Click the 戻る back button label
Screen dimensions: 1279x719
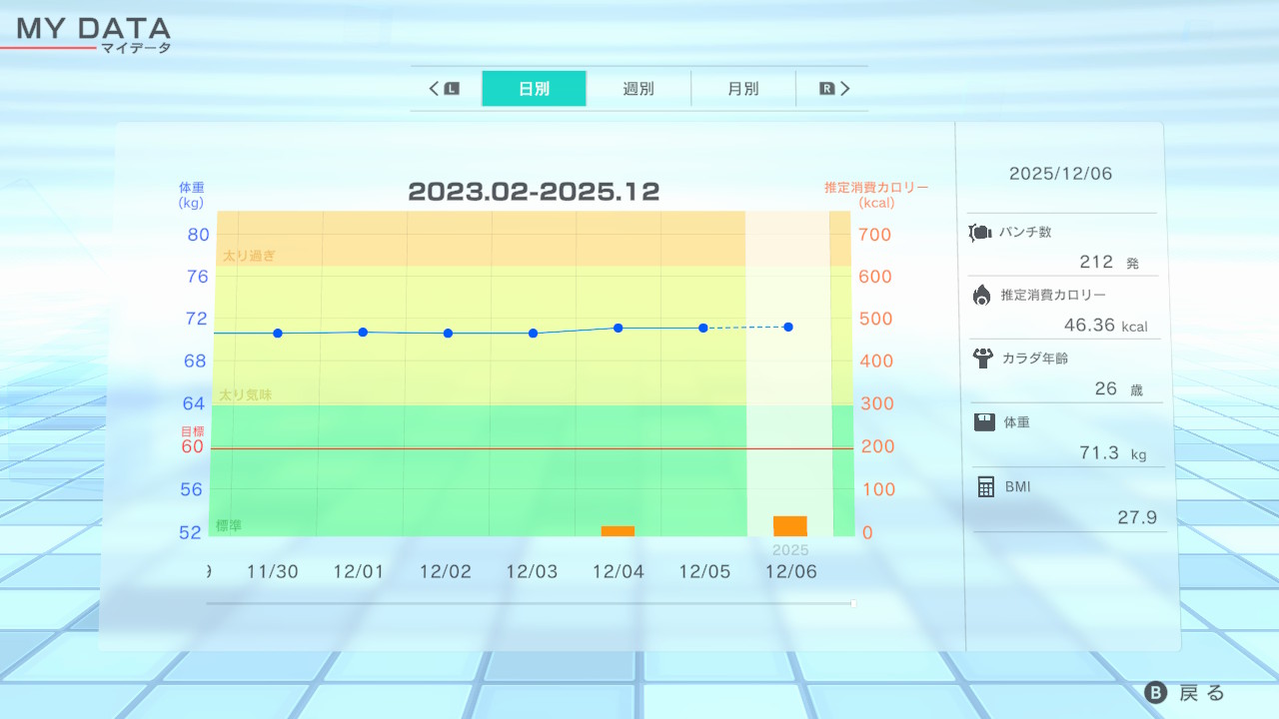point(1201,693)
